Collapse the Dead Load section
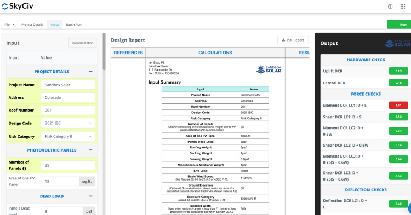This screenshot has width=411, height=215. (x=90, y=196)
